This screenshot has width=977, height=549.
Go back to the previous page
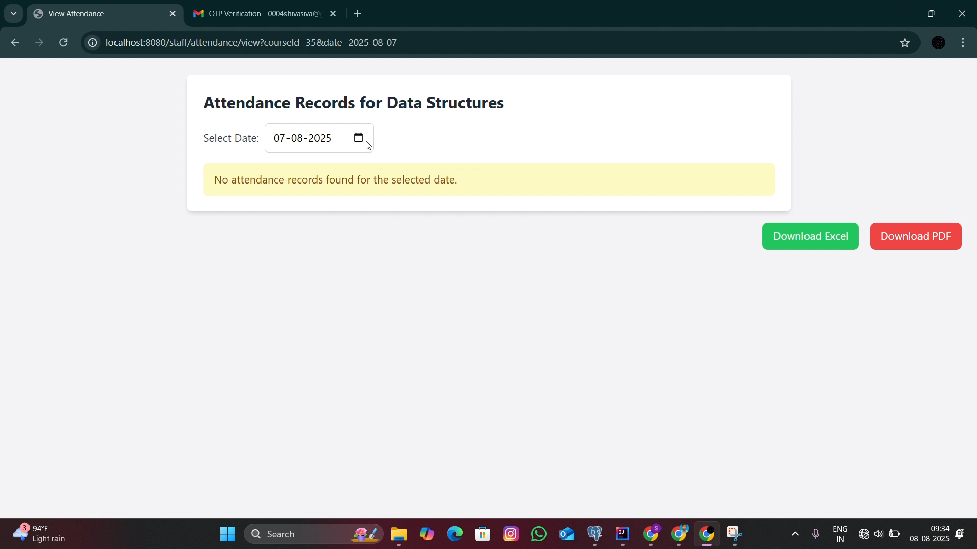click(15, 43)
